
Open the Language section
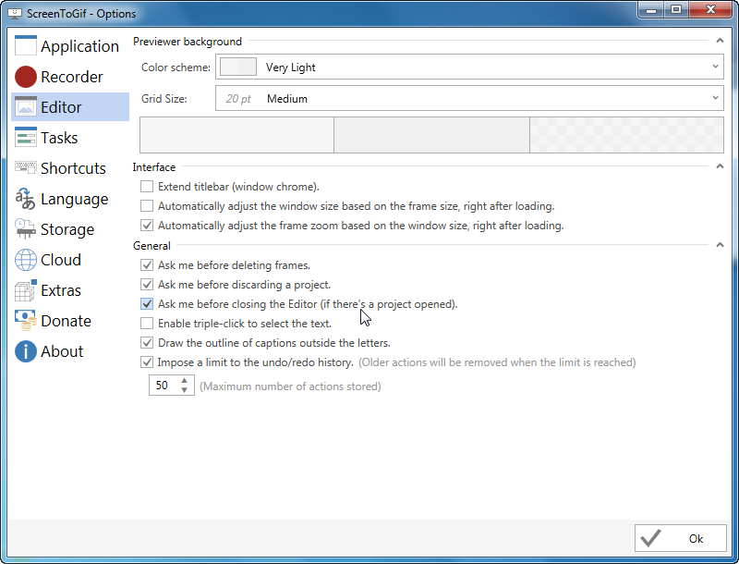70,199
